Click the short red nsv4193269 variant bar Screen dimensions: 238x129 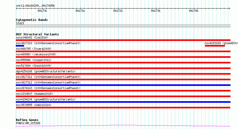click(215, 46)
